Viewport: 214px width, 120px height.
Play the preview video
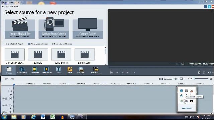111,73
